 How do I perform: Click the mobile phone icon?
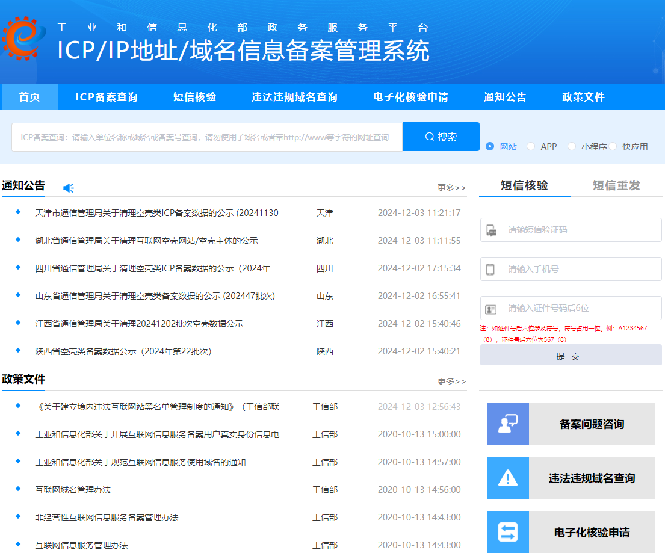(x=490, y=270)
